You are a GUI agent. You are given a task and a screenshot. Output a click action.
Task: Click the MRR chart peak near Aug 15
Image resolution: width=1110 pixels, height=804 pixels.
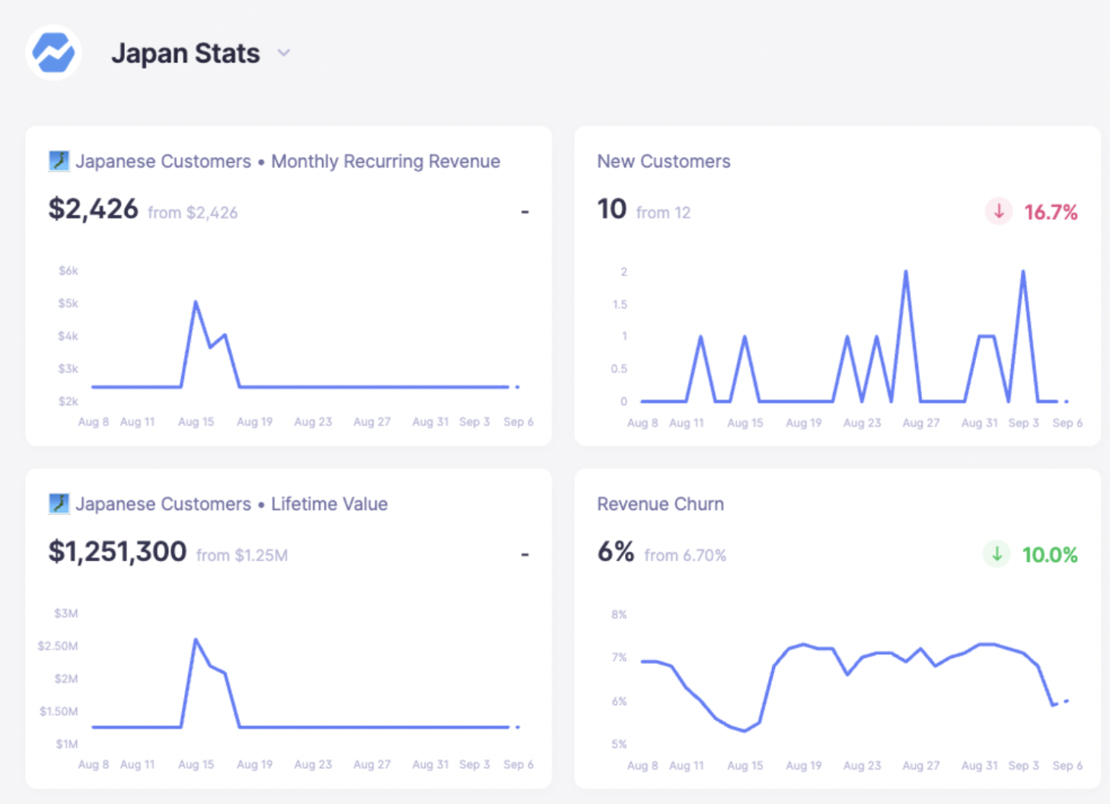pyautogui.click(x=196, y=302)
